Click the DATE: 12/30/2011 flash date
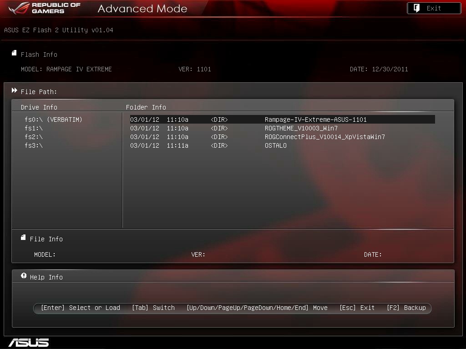466x349 pixels. click(379, 69)
